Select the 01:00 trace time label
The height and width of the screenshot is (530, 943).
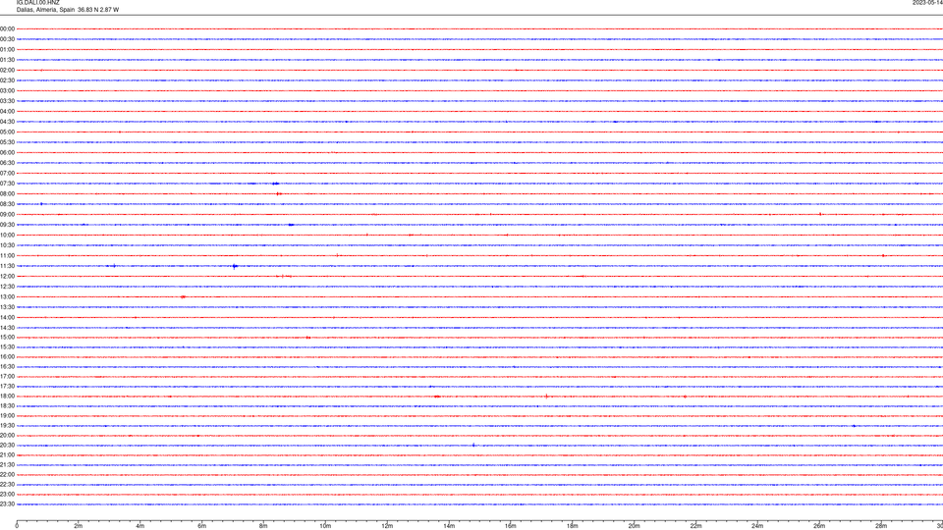(x=7, y=49)
